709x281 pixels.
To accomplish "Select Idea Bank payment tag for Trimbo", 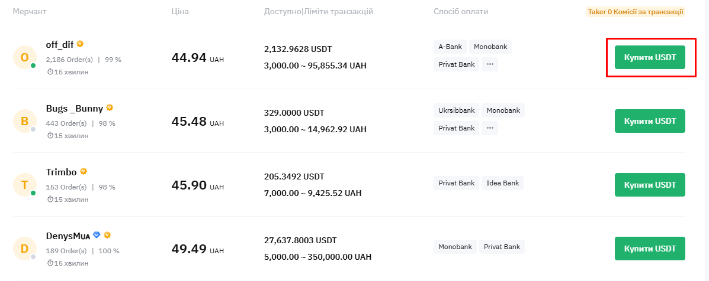I will (502, 183).
